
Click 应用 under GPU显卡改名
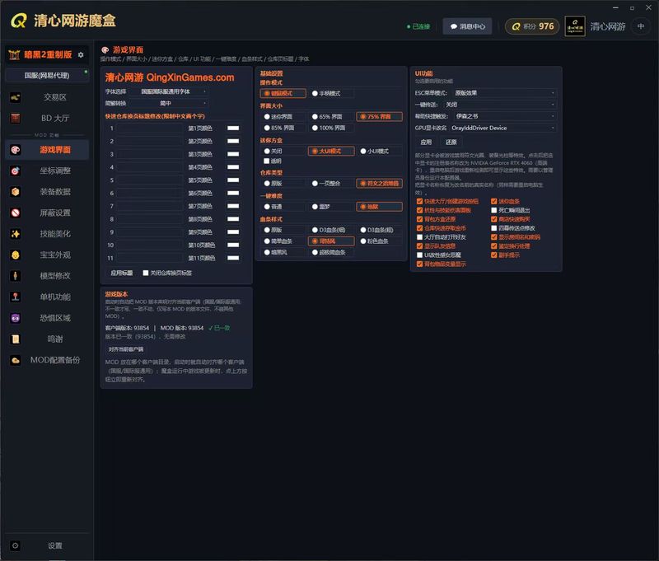426,142
